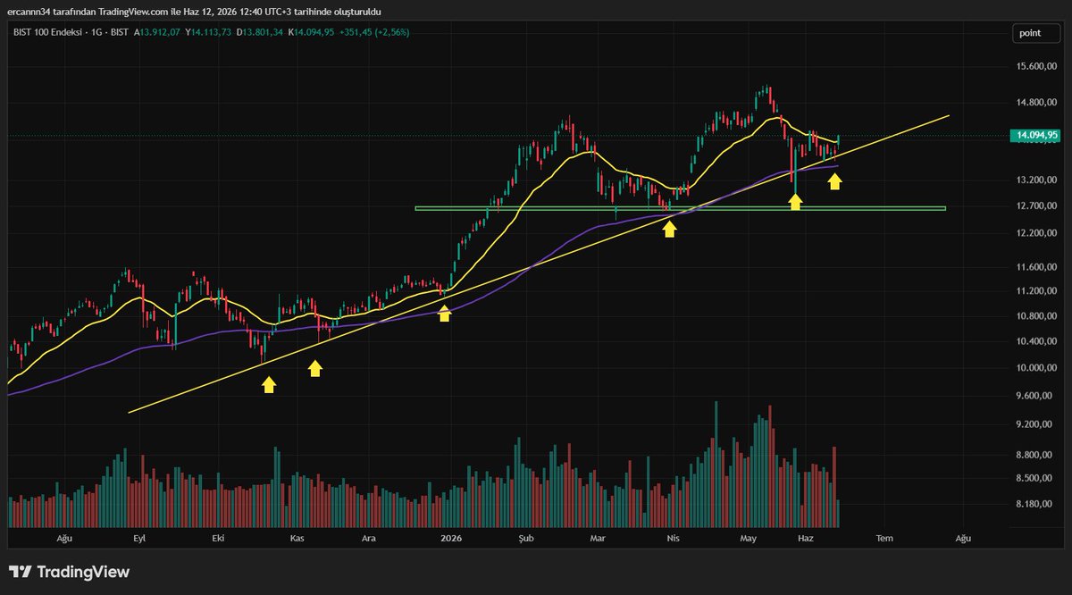This screenshot has width=1072, height=595.
Task: Click the May label on time axis
Action: (x=748, y=539)
